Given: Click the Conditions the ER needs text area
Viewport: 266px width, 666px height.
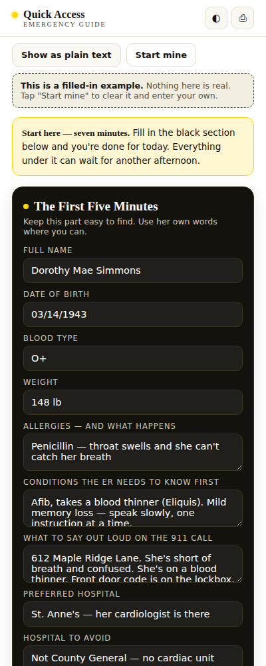Looking at the screenshot, I should [133, 508].
